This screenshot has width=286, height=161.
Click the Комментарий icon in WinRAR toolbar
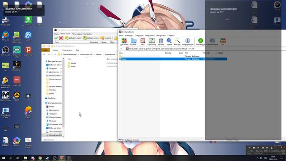212,42
